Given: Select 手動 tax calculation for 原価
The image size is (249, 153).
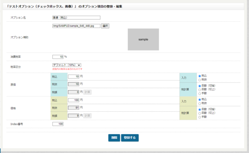Looking at the screenshot, I should 200,93.
